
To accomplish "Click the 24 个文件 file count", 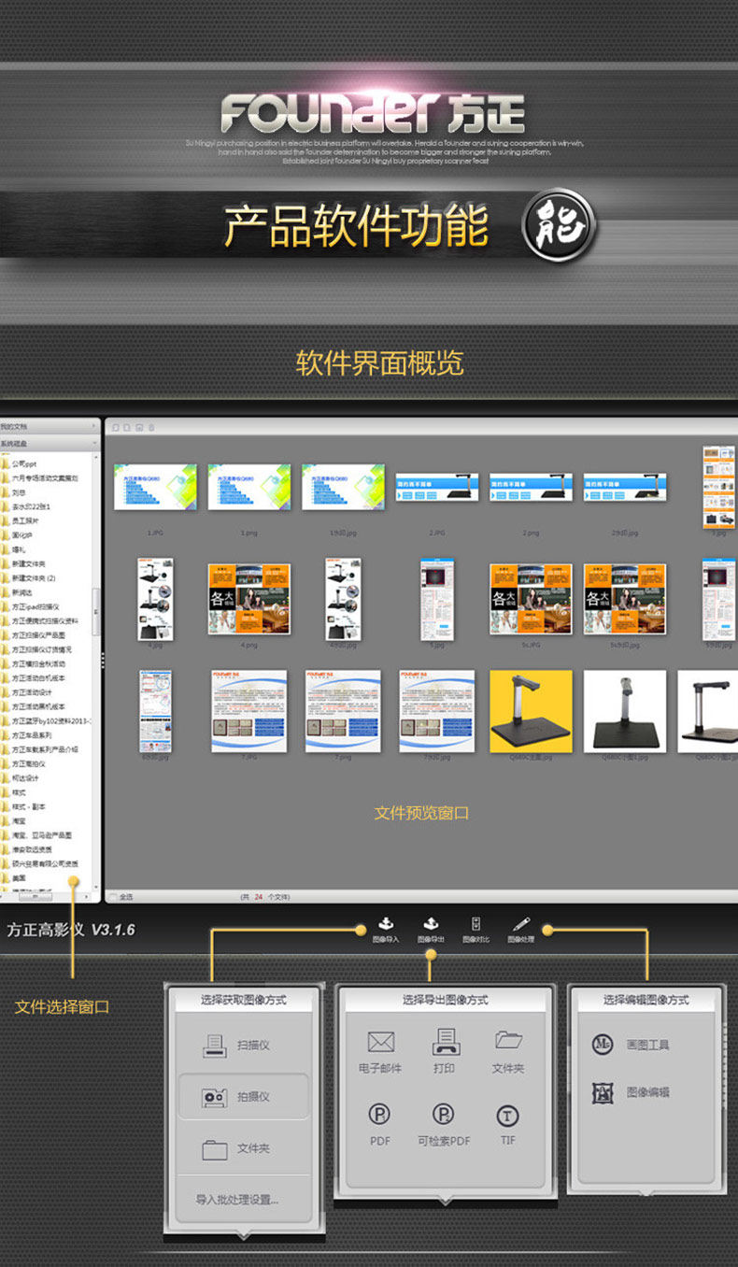I will [265, 897].
